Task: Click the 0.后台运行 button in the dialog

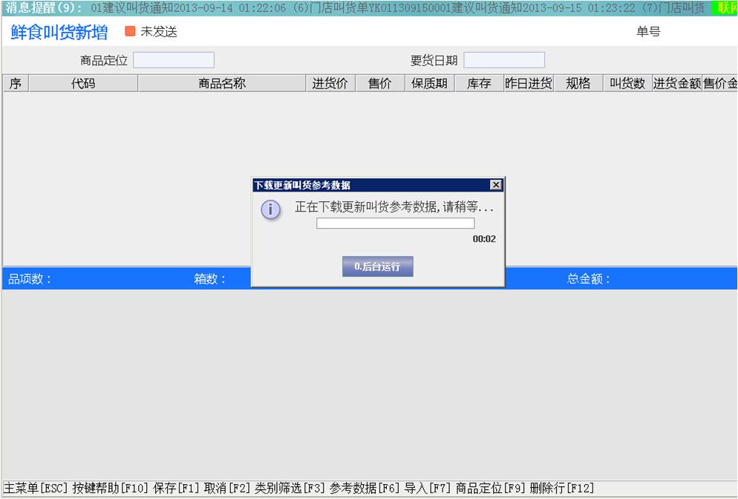Action: 377,267
